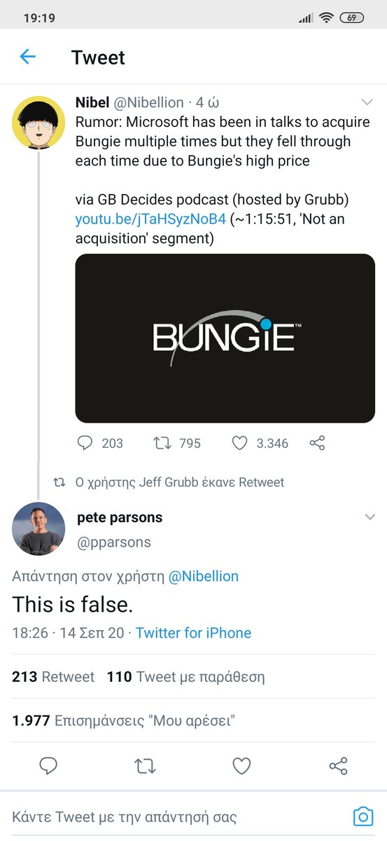Tap camera icon in reply box
Viewport: 387px width, 841px height.
(x=363, y=816)
